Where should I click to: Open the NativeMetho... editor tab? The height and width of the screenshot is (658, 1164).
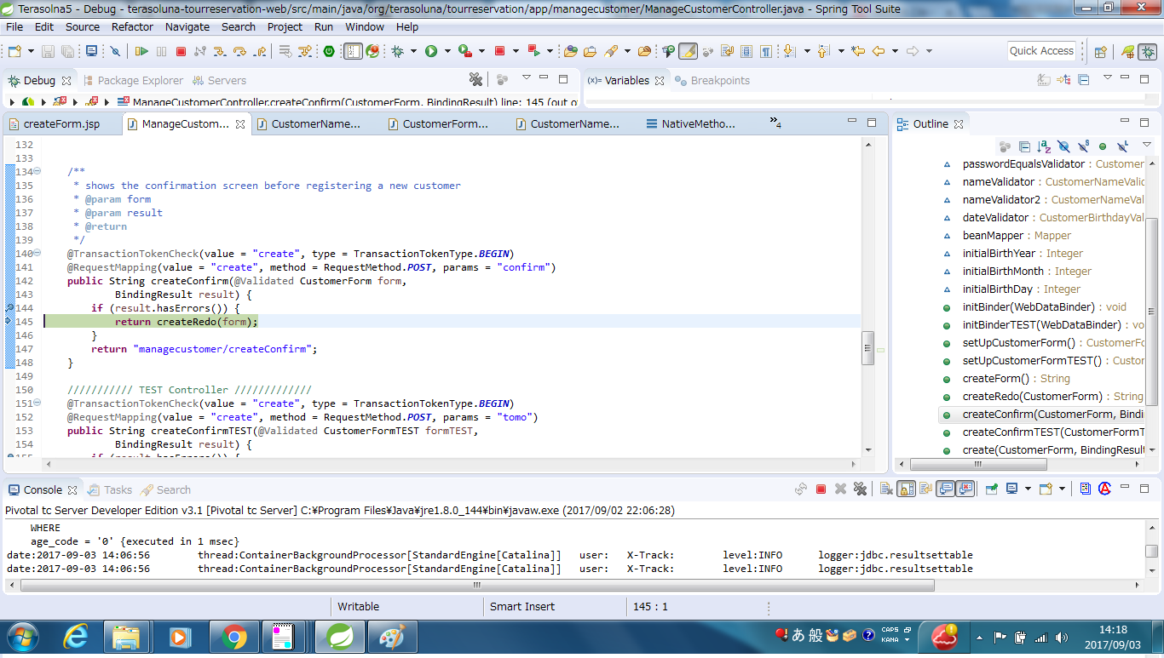(x=690, y=123)
